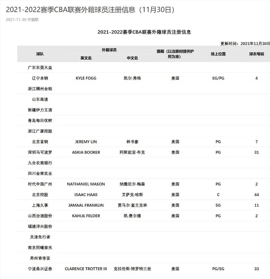This screenshot has height=279, width=270.
Task: Click Chinese name 纳撒尼尔·梅森
Action: coord(132,184)
